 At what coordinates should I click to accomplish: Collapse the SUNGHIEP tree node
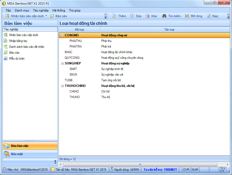pos(62,63)
